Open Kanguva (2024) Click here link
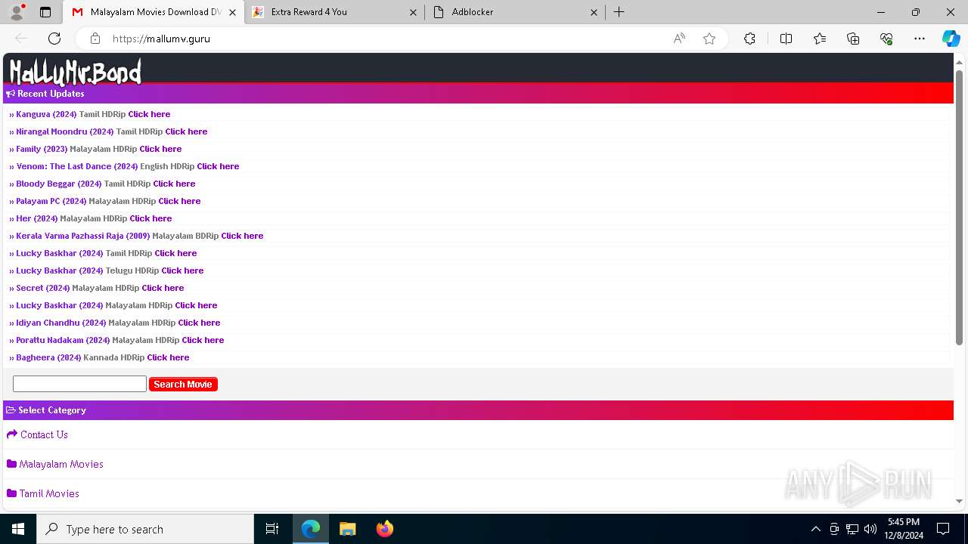 149,114
